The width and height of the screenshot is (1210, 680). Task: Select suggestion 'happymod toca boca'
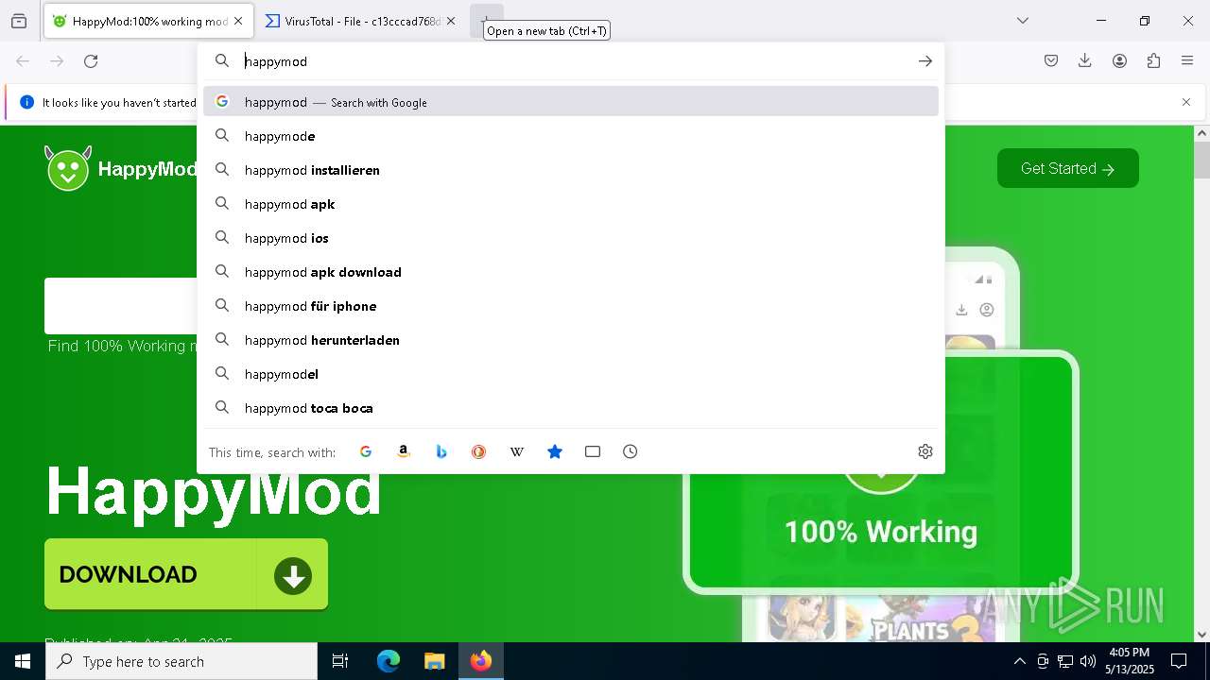pyautogui.click(x=571, y=408)
